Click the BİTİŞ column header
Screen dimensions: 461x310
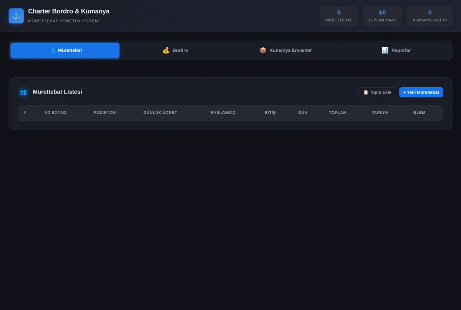(270, 113)
